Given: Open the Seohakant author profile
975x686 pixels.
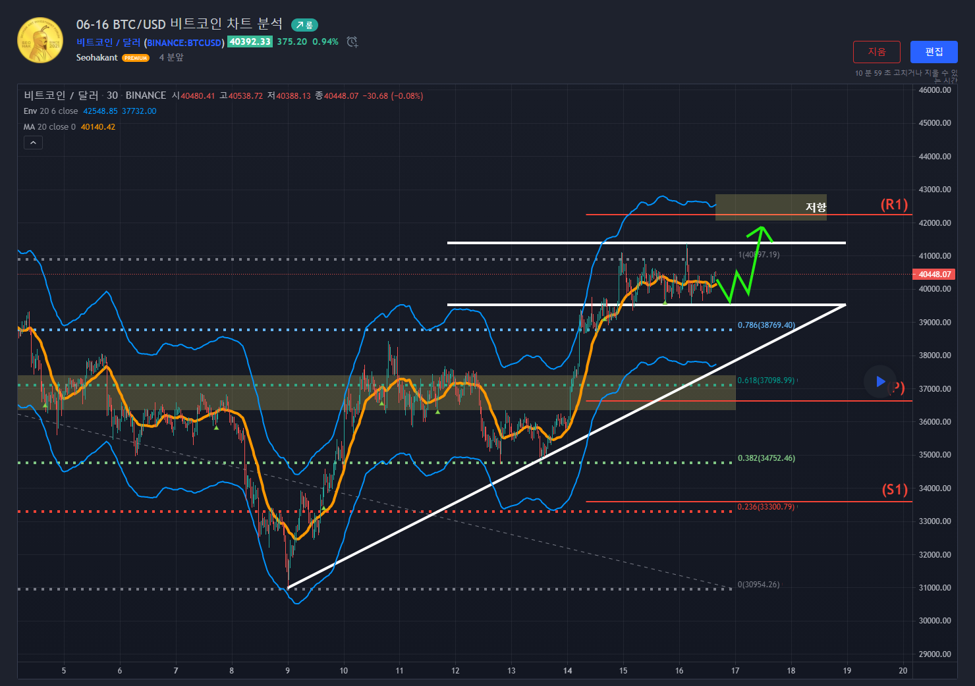Looking at the screenshot, I should pyautogui.click(x=97, y=58).
